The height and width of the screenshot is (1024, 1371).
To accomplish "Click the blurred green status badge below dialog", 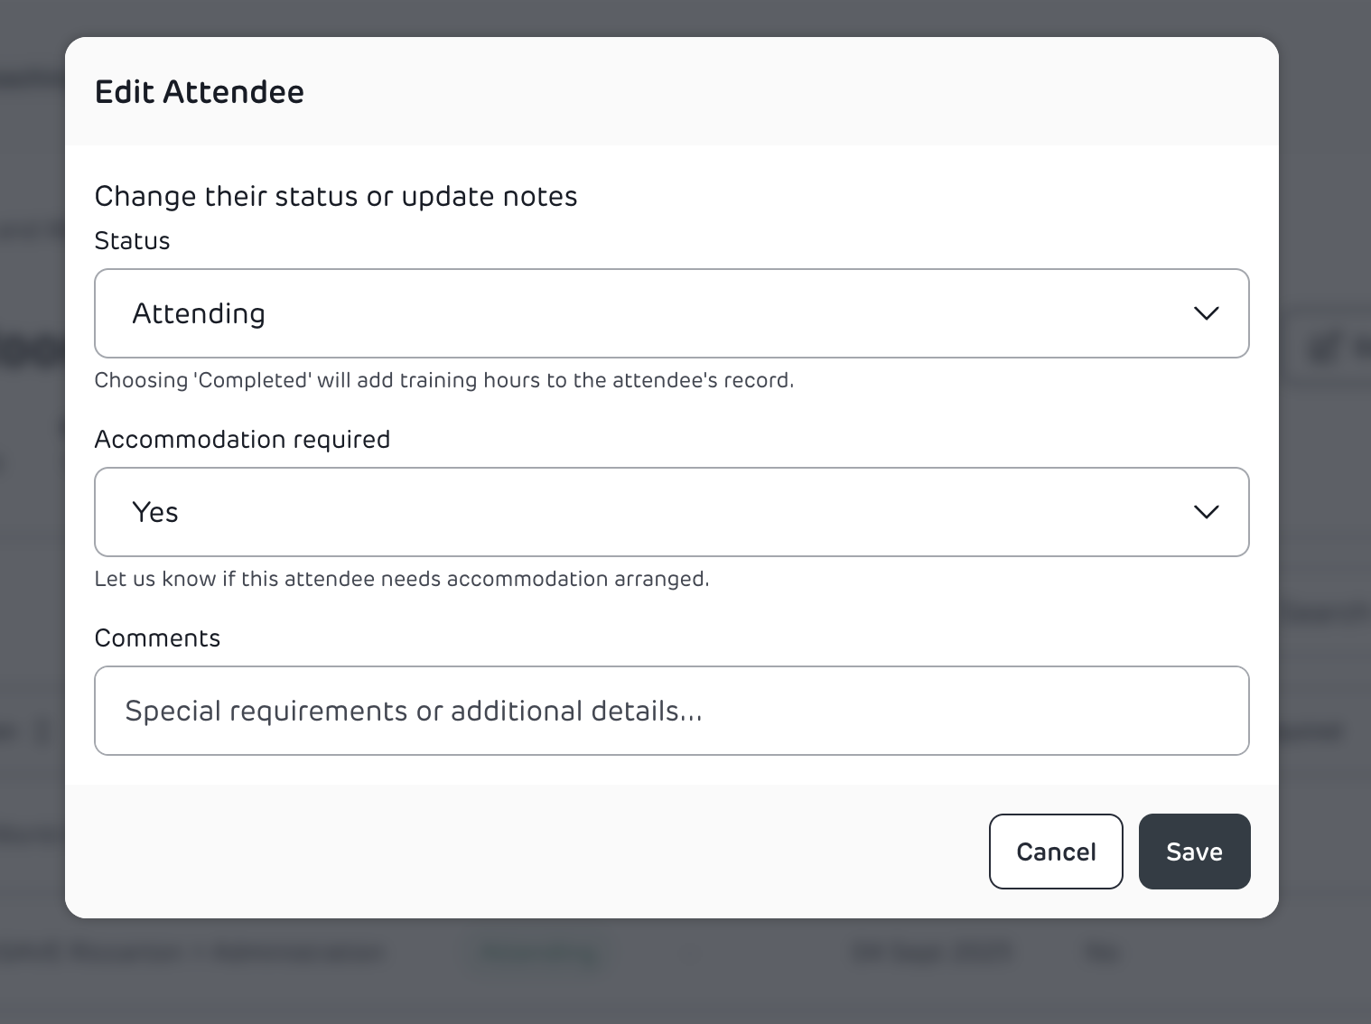I will [x=540, y=954].
